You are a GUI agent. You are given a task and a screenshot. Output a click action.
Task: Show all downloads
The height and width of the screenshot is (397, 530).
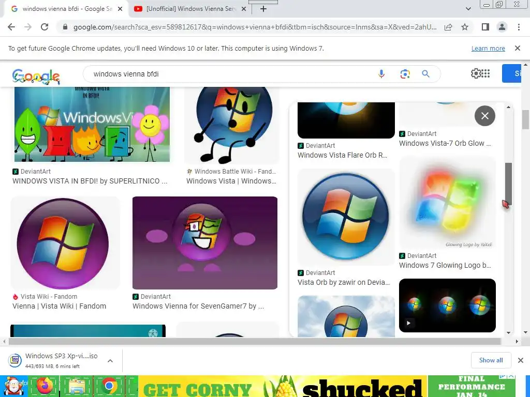click(x=491, y=360)
